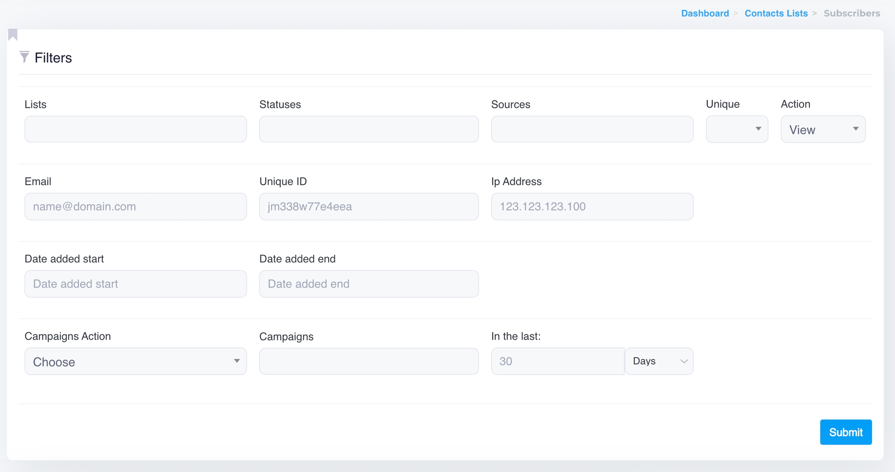The height and width of the screenshot is (472, 895).
Task: Open the Campaigns Action Choose dropdown
Action: [136, 361]
